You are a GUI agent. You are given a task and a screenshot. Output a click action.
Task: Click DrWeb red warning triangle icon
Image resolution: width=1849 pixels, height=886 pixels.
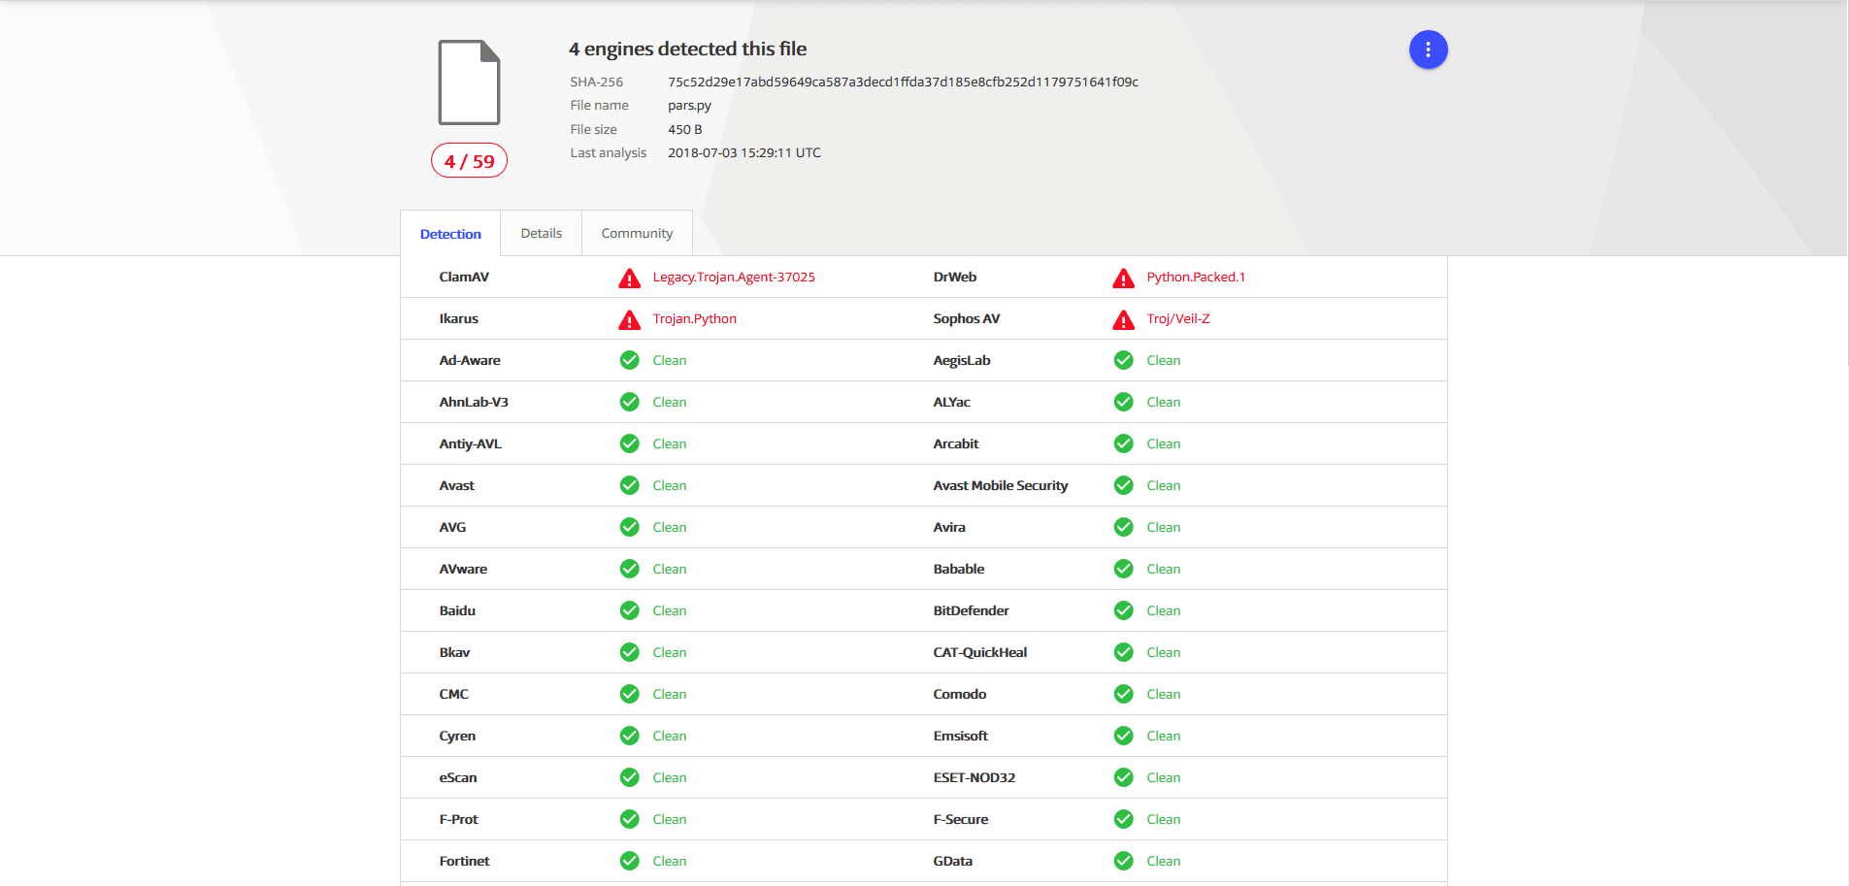tap(1124, 279)
